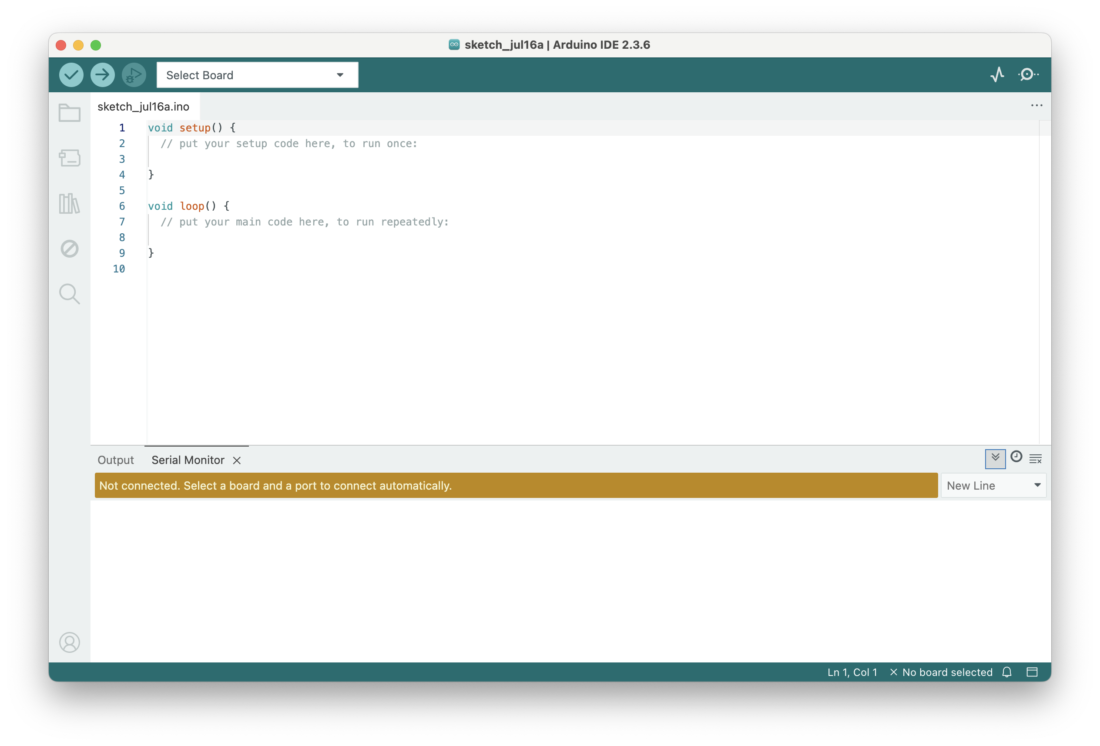Switch to the Output tab
1100x746 pixels.
click(115, 460)
